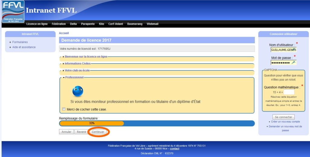Click the key icon in the password field
Viewport: 310px width, 157px height.
click(293, 62)
